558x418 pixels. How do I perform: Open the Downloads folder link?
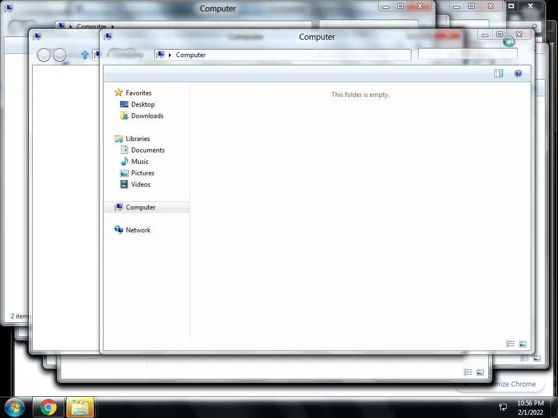click(147, 115)
